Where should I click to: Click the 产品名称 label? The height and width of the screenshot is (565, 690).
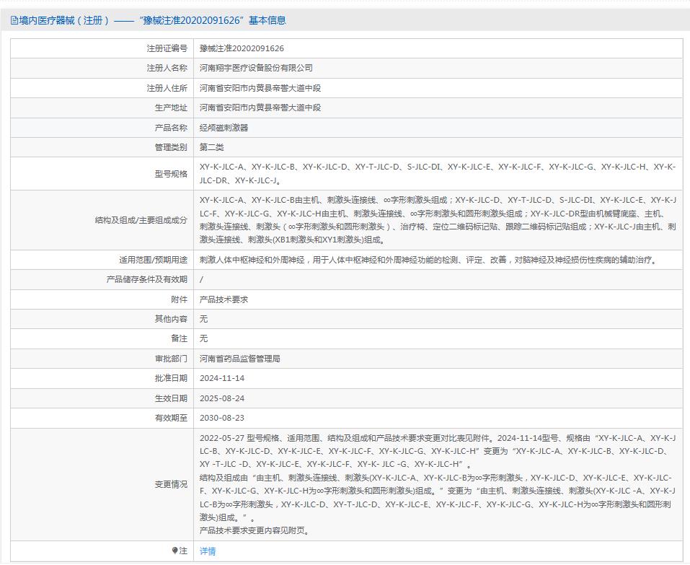tap(171, 128)
